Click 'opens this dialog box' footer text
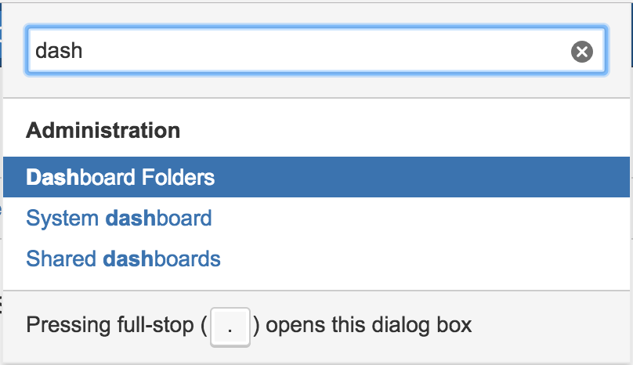 click(370, 324)
